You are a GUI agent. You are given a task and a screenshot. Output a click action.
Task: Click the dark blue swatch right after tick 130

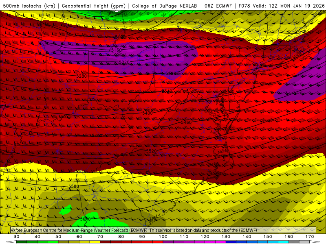coord(231,242)
